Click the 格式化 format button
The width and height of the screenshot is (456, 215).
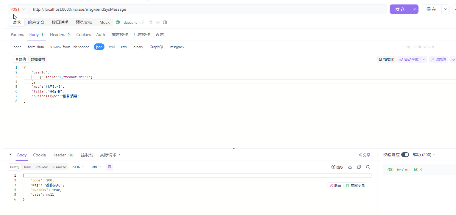click(386, 59)
